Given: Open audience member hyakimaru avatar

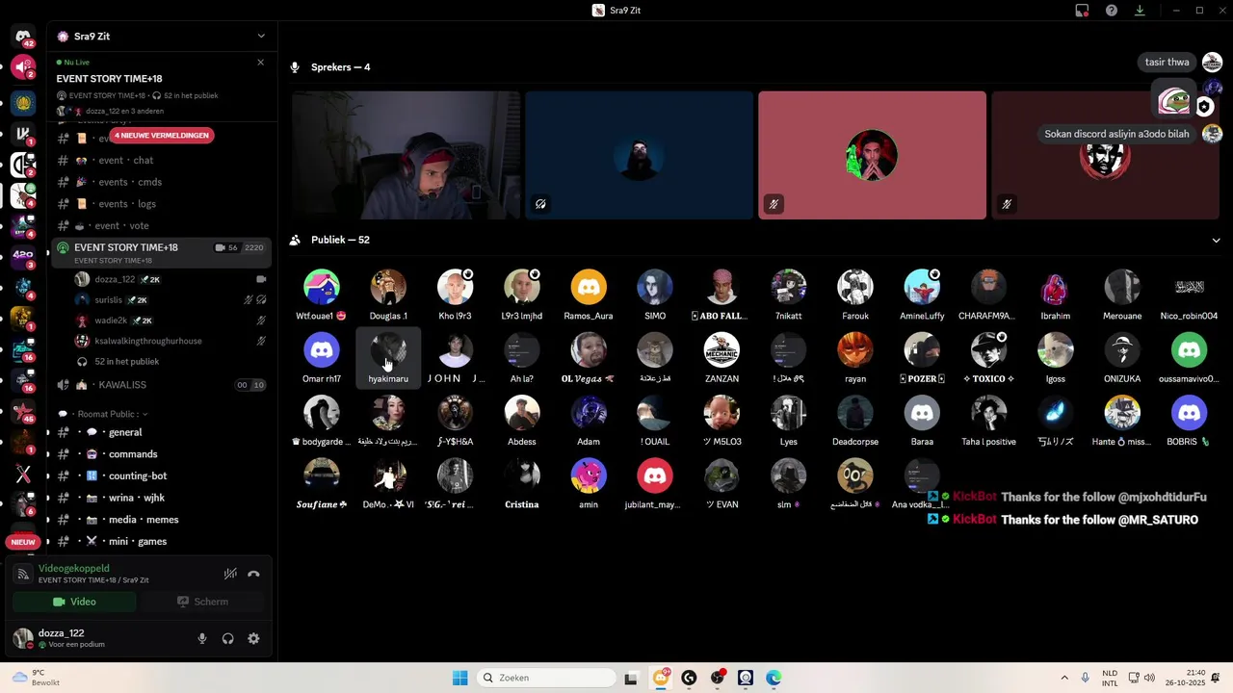Looking at the screenshot, I should [388, 350].
